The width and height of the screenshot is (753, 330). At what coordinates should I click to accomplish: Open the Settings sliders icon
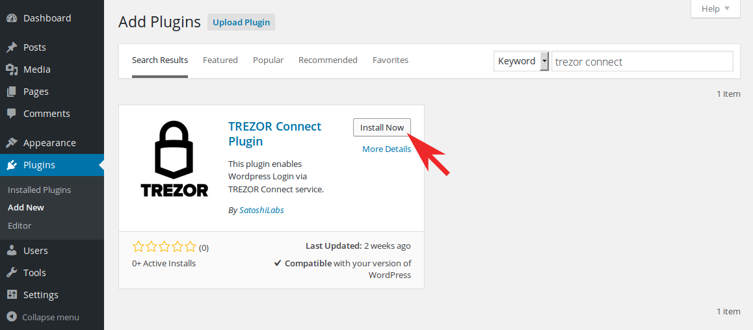[x=12, y=295]
